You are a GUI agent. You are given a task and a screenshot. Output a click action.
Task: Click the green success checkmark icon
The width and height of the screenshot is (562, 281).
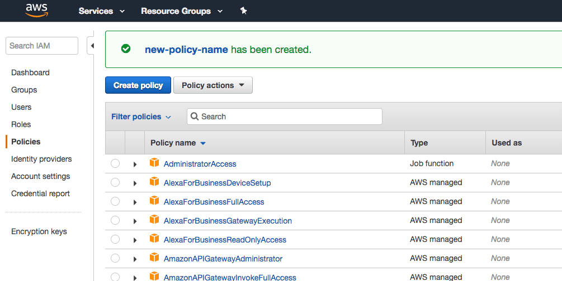(x=126, y=49)
